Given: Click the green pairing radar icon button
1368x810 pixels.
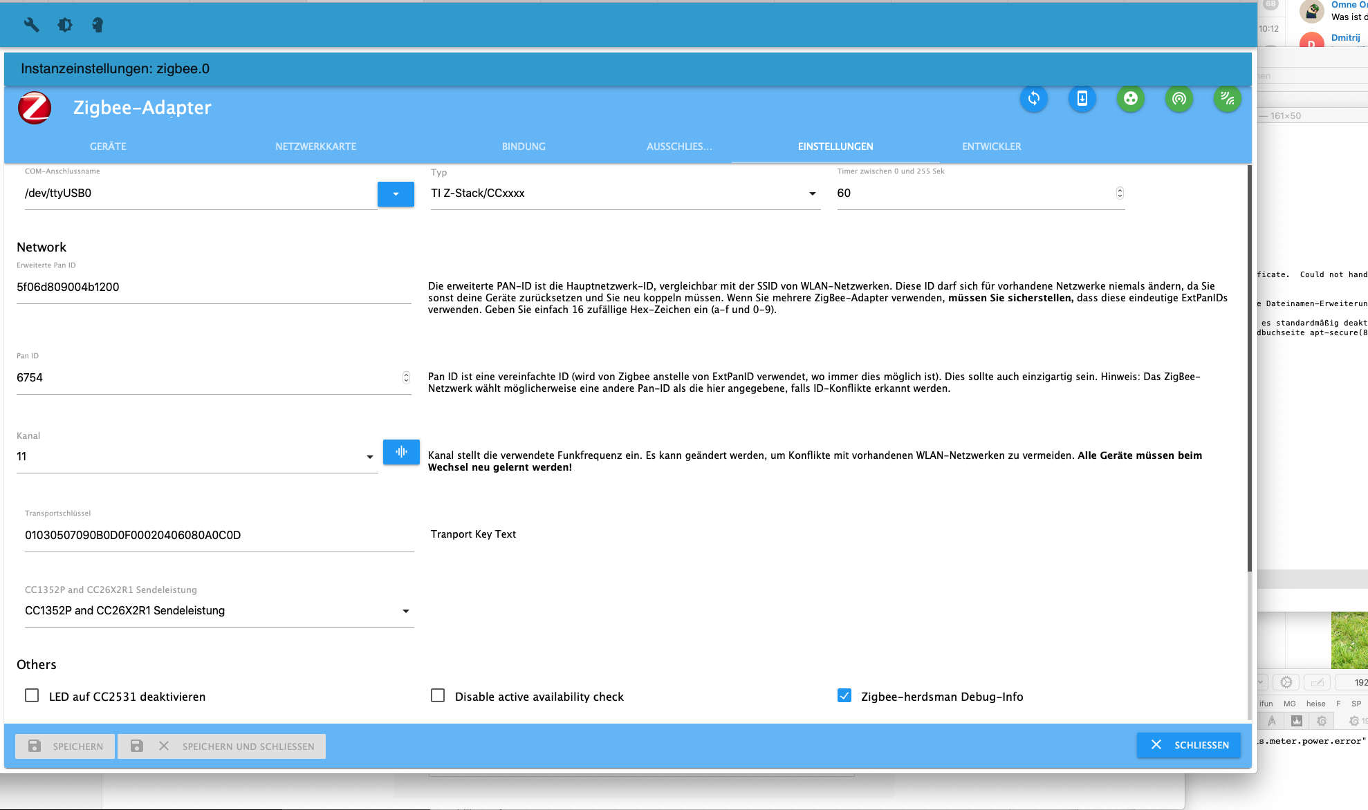Looking at the screenshot, I should [x=1179, y=98].
